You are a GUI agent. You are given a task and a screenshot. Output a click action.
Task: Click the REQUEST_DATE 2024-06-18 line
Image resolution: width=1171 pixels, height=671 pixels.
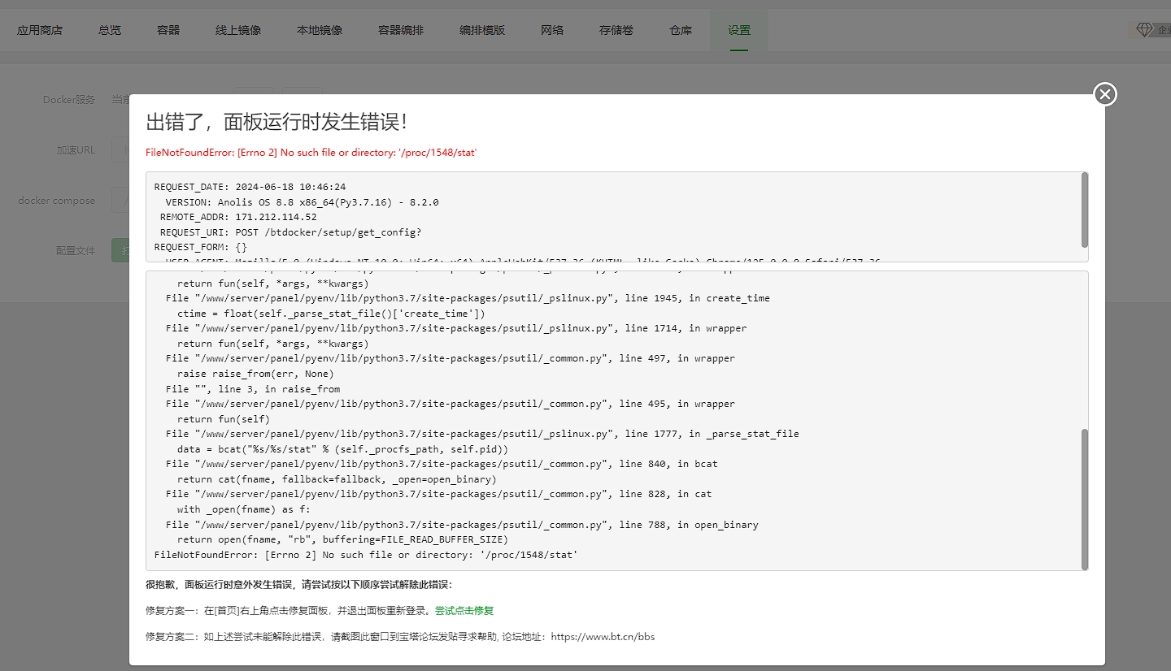(250, 187)
